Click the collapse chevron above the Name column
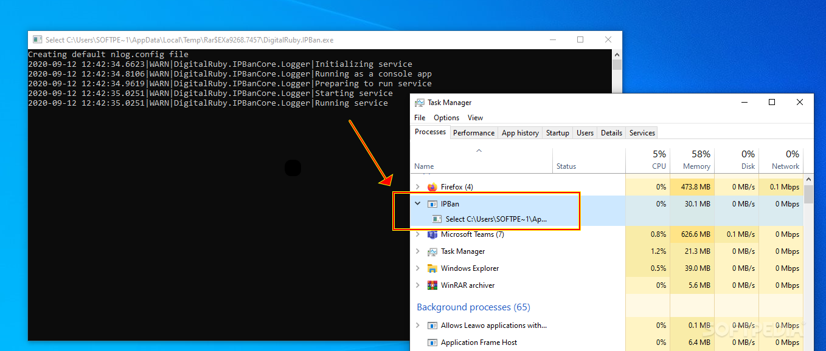The height and width of the screenshot is (351, 826). [x=479, y=151]
